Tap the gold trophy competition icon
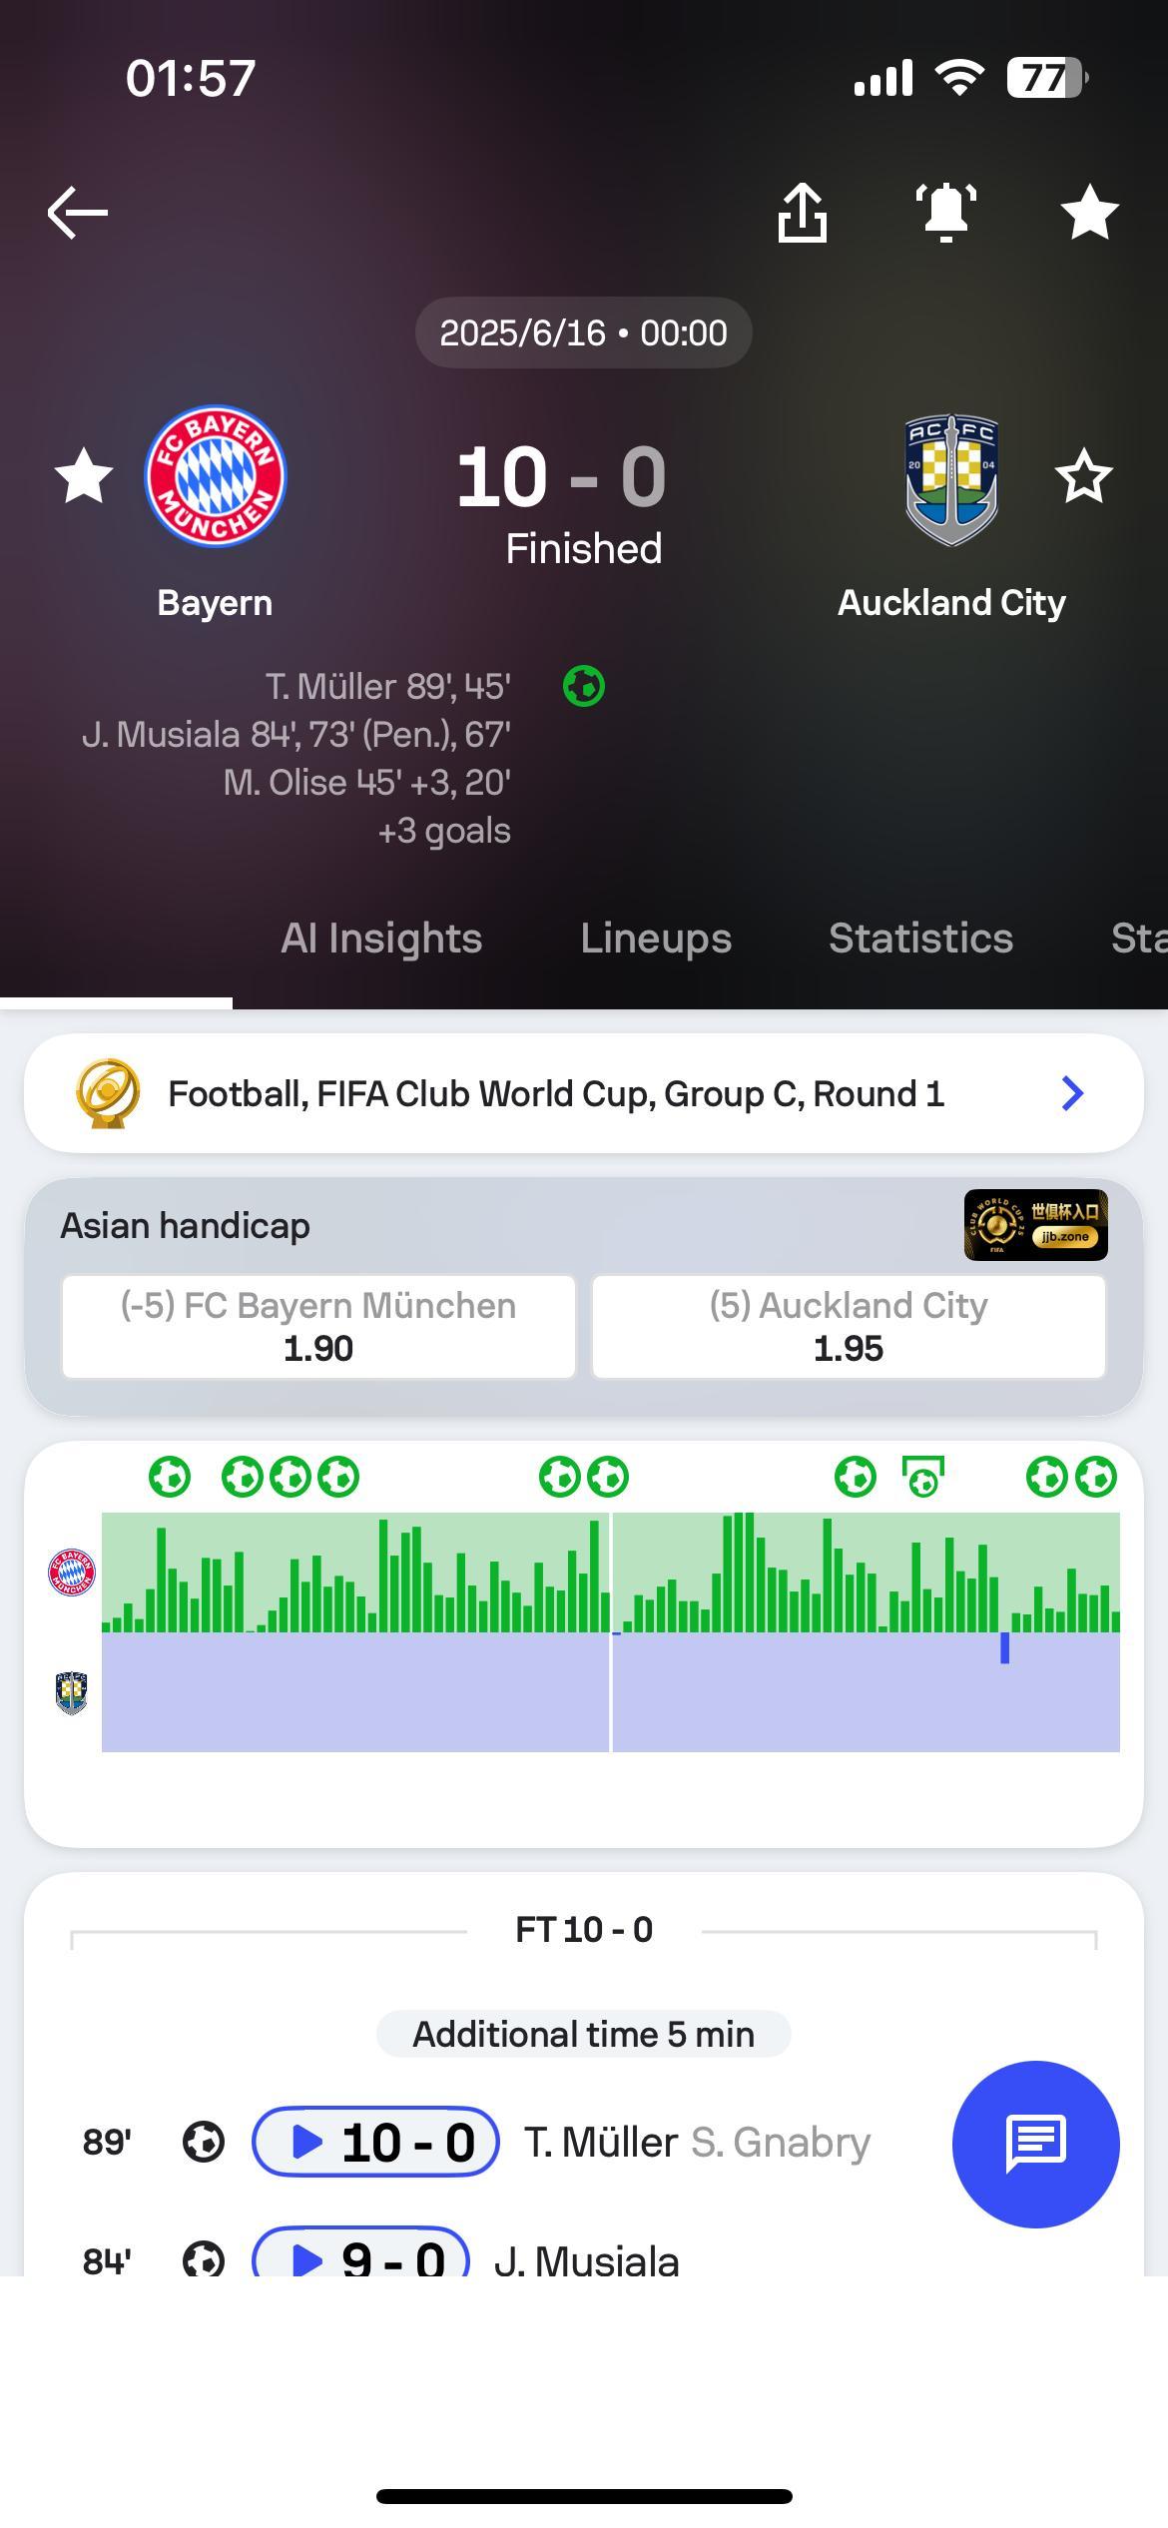The height and width of the screenshot is (2528, 1168). coord(108,1093)
